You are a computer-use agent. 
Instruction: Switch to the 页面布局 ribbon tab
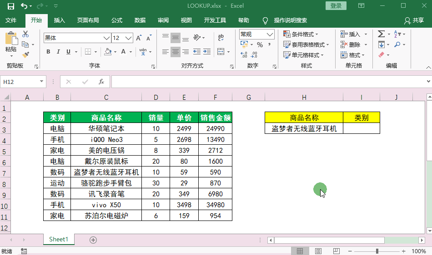(88, 20)
